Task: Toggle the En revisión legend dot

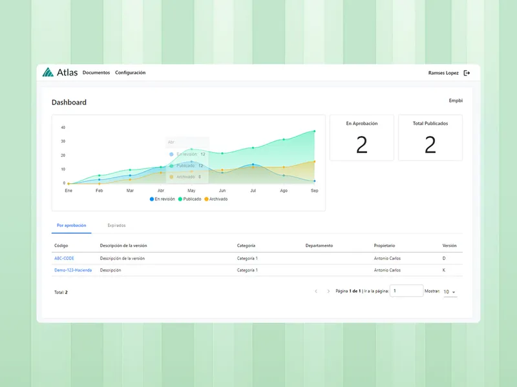Action: tap(151, 199)
